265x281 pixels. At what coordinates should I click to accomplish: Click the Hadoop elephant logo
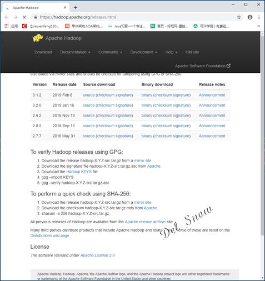click(x=37, y=38)
